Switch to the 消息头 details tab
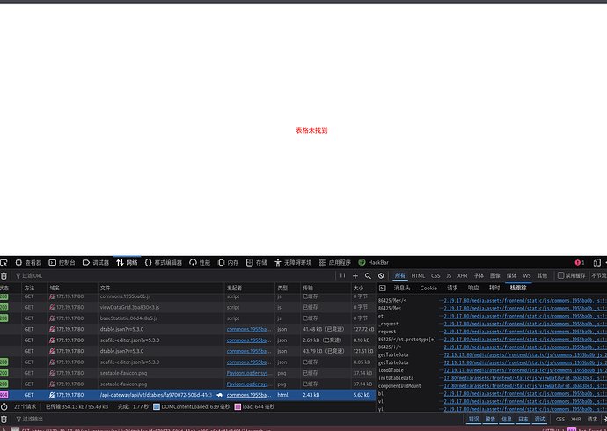Image resolution: width=607 pixels, height=431 pixels. tap(401, 288)
